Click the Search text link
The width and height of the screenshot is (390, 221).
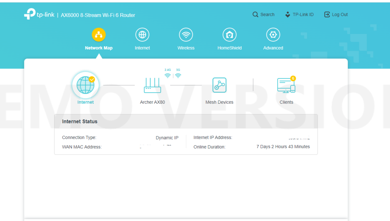pyautogui.click(x=267, y=15)
